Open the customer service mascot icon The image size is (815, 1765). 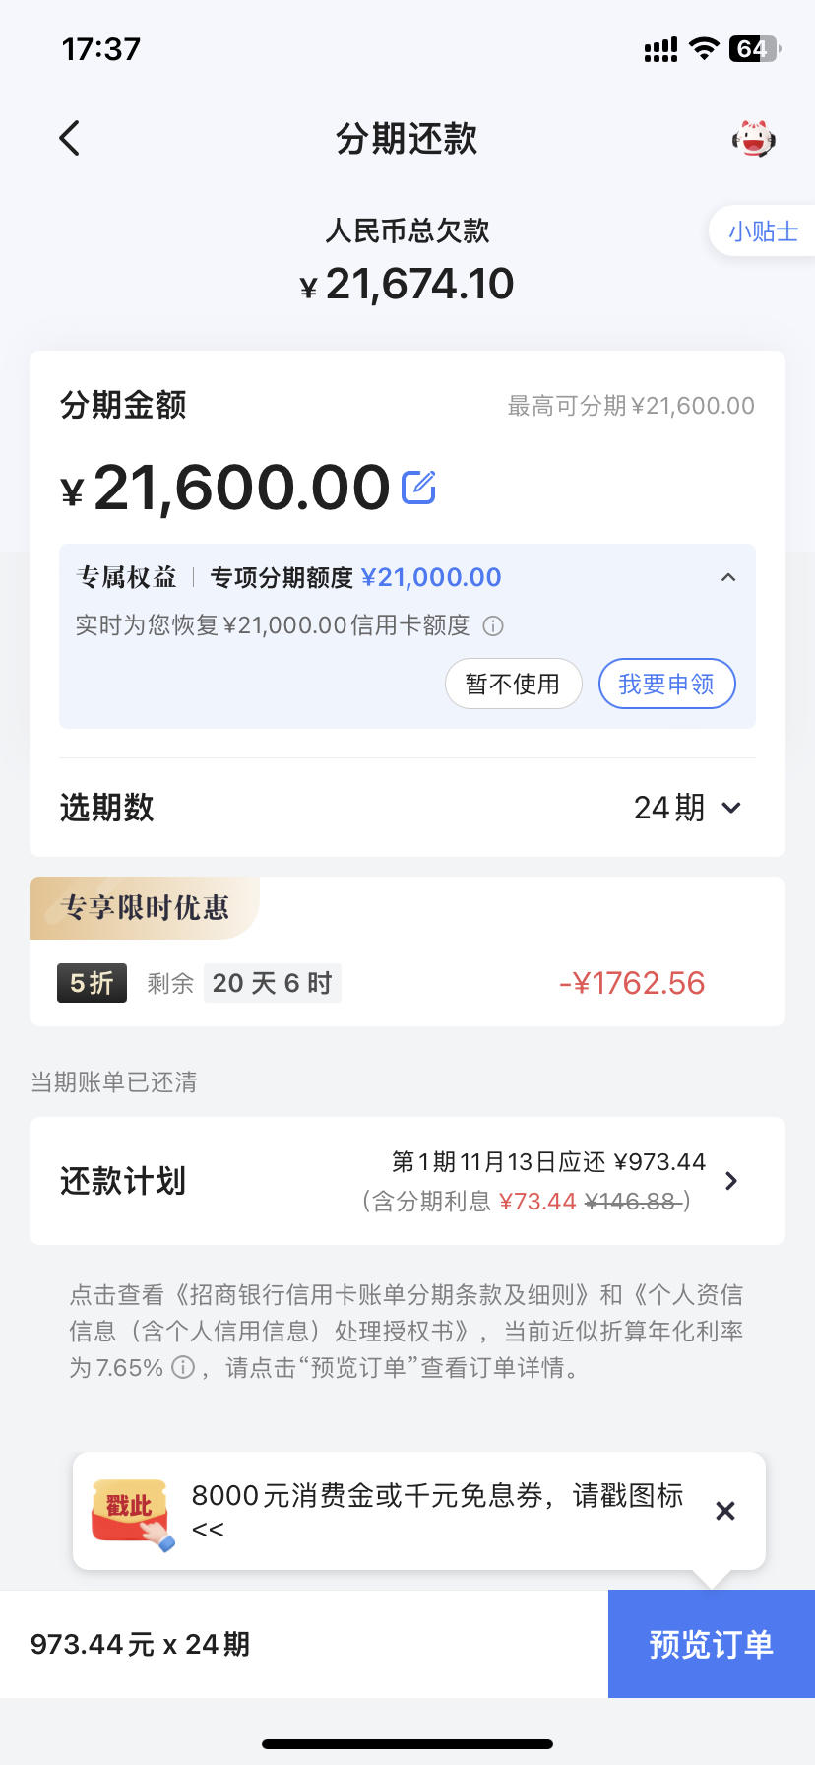click(753, 139)
